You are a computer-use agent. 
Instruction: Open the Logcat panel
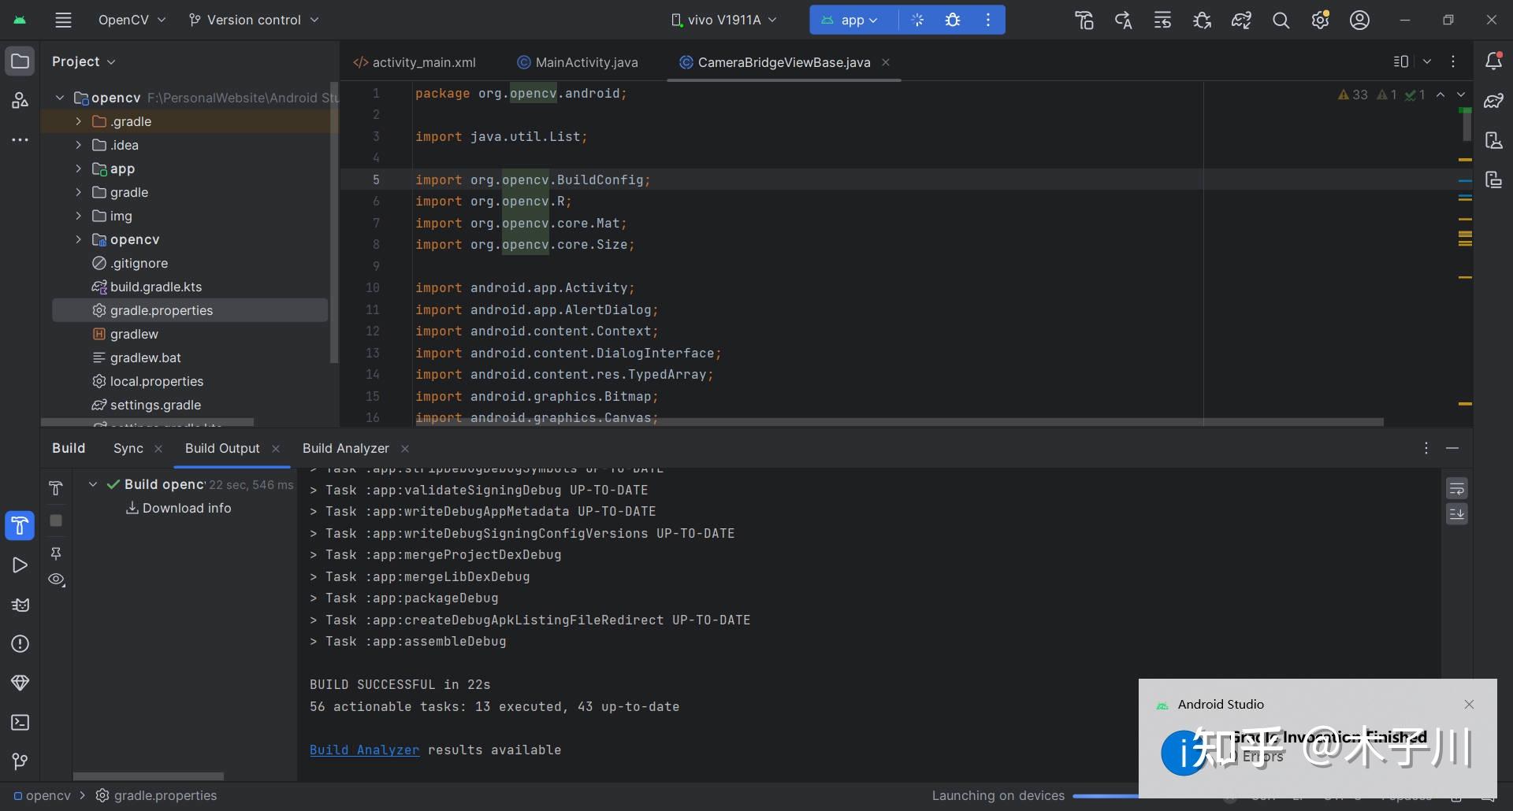20,605
